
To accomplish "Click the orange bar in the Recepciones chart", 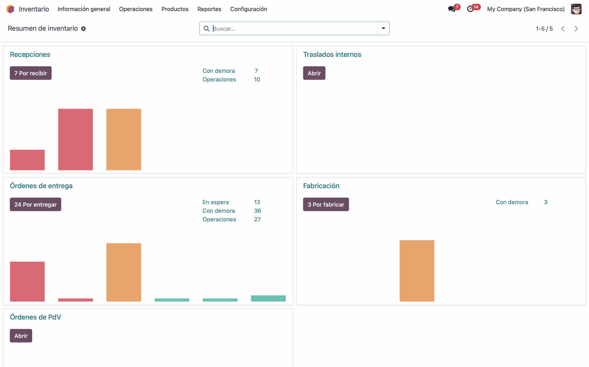I will (x=124, y=139).
